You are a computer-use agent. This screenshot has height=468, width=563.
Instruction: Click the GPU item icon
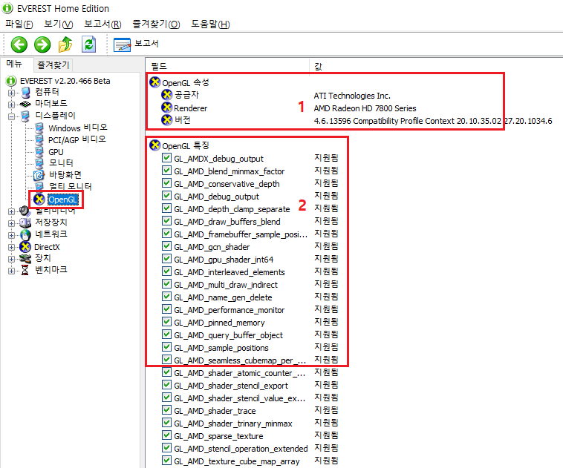coord(39,151)
